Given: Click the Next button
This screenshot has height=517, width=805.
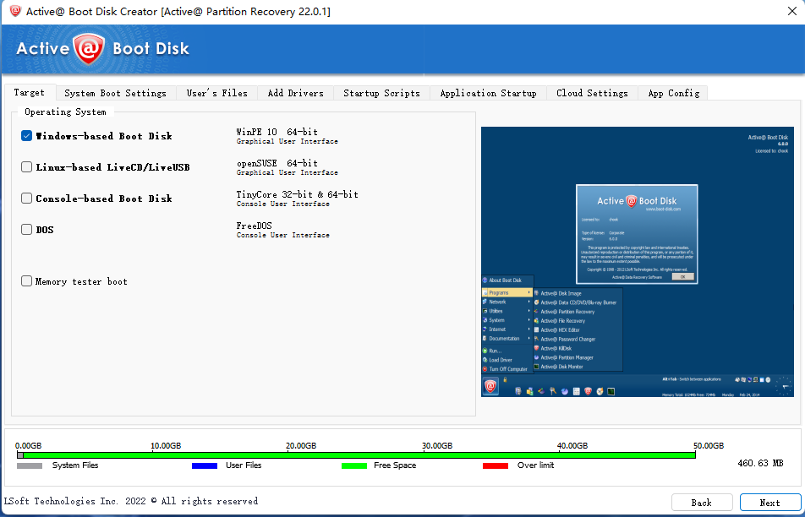Looking at the screenshot, I should click(x=770, y=503).
